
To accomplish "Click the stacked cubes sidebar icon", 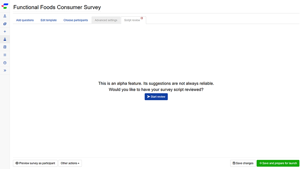I will click(x=5, y=24).
